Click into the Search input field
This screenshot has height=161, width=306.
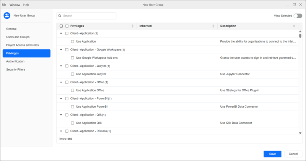[88, 16]
